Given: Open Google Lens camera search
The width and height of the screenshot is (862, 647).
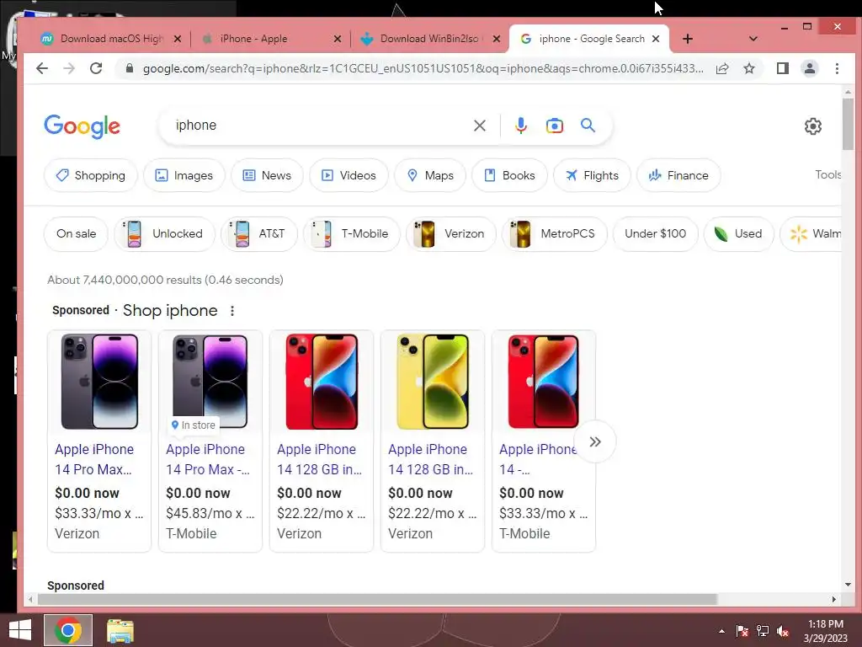Looking at the screenshot, I should [x=554, y=126].
